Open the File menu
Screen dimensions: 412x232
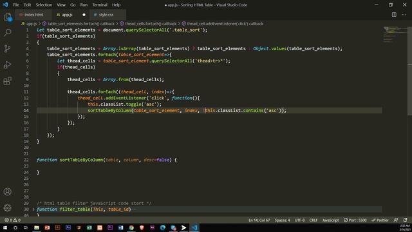(x=16, y=5)
